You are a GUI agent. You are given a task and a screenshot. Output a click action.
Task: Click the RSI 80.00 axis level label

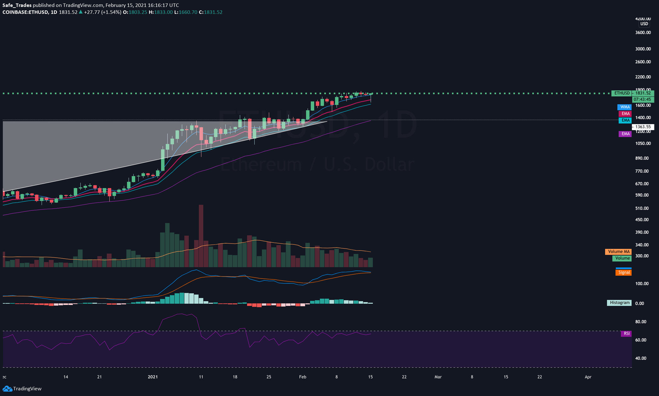click(x=641, y=322)
